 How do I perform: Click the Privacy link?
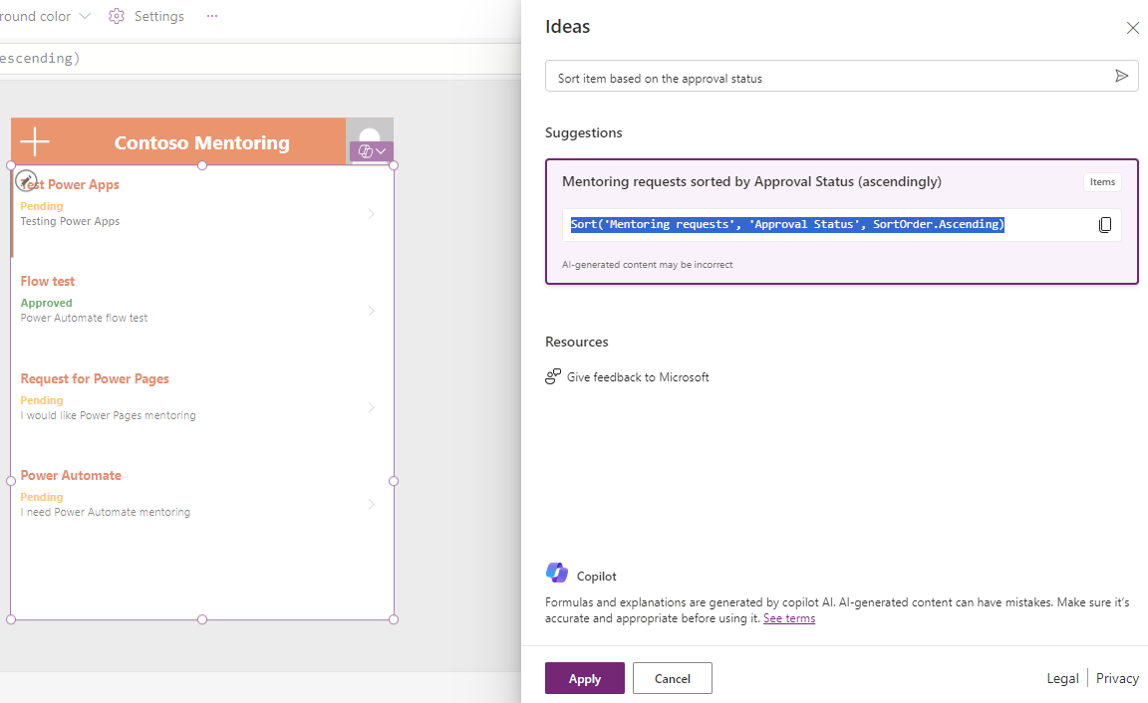click(x=1117, y=677)
